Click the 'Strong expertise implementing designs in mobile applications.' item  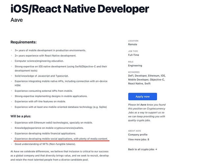51,96
